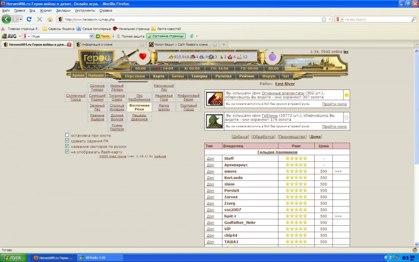The width and height of the screenshot is (419, 262).
Task: Switch to the "Молот Ведьм" tab
Action: 183,44
